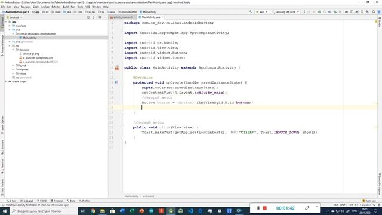
Task: Open the Profiler tool window
Action: [x=84, y=201]
